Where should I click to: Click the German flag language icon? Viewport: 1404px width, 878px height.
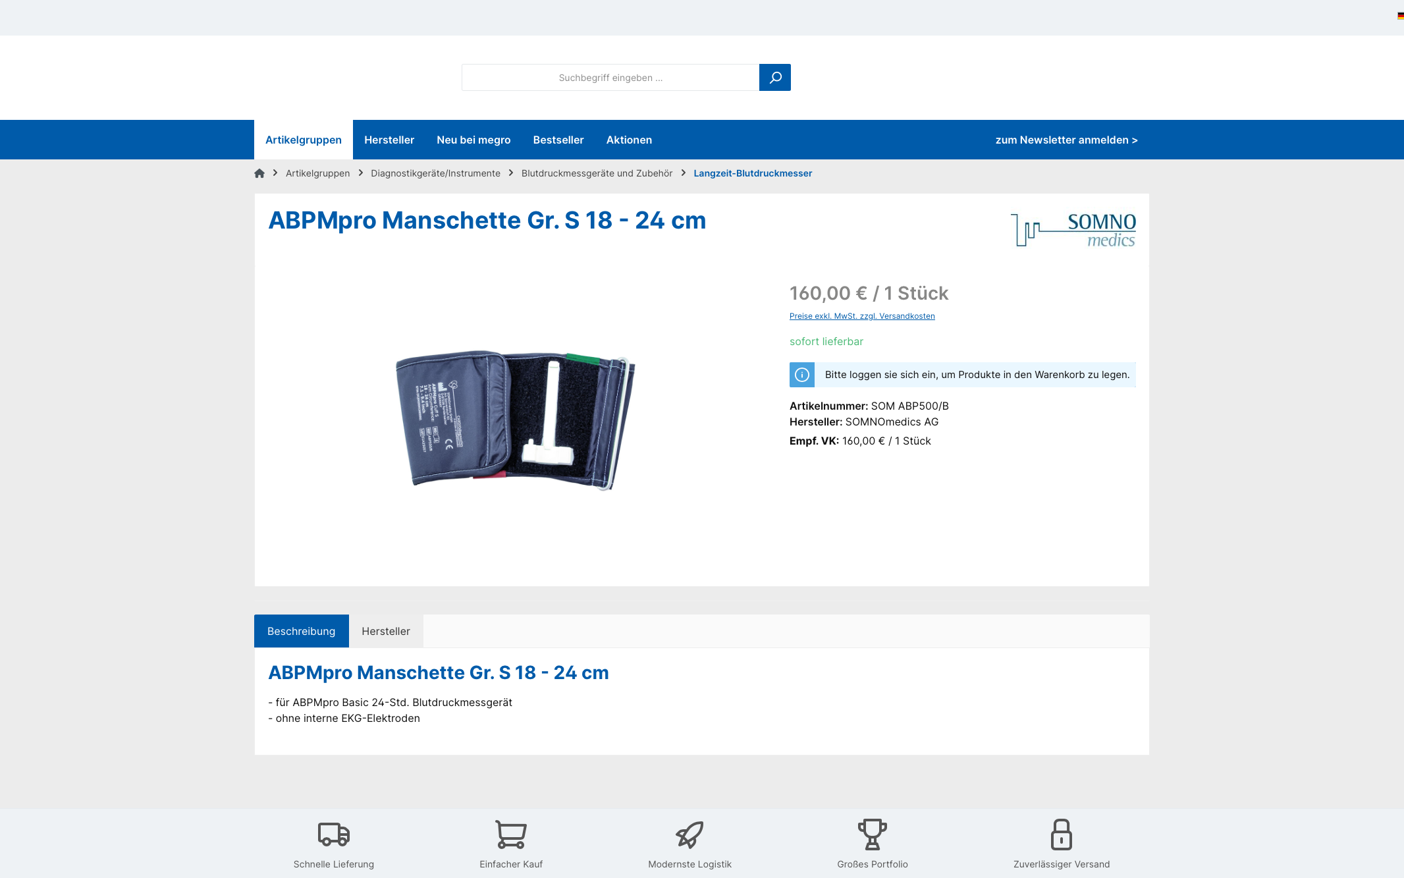click(1400, 16)
